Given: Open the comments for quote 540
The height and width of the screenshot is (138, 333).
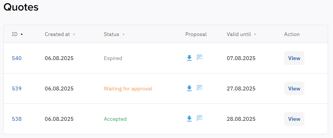Looking at the screenshot, I should (200, 57).
